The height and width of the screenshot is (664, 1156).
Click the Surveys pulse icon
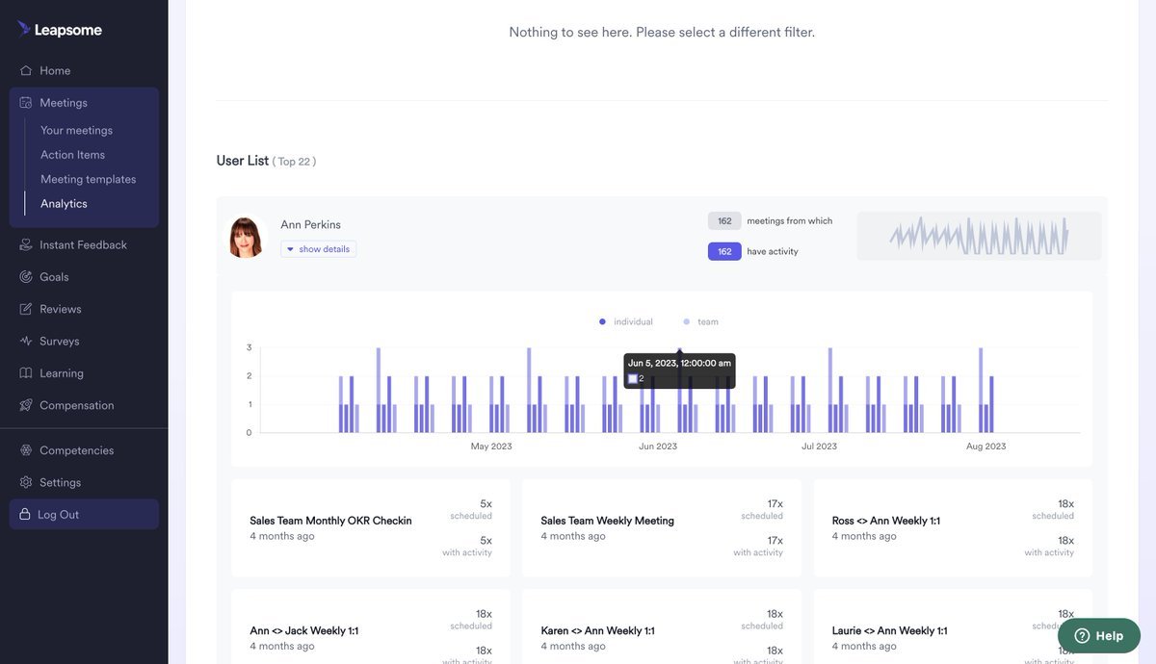click(26, 342)
